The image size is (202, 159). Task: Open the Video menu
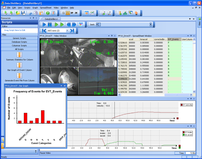[56, 8]
